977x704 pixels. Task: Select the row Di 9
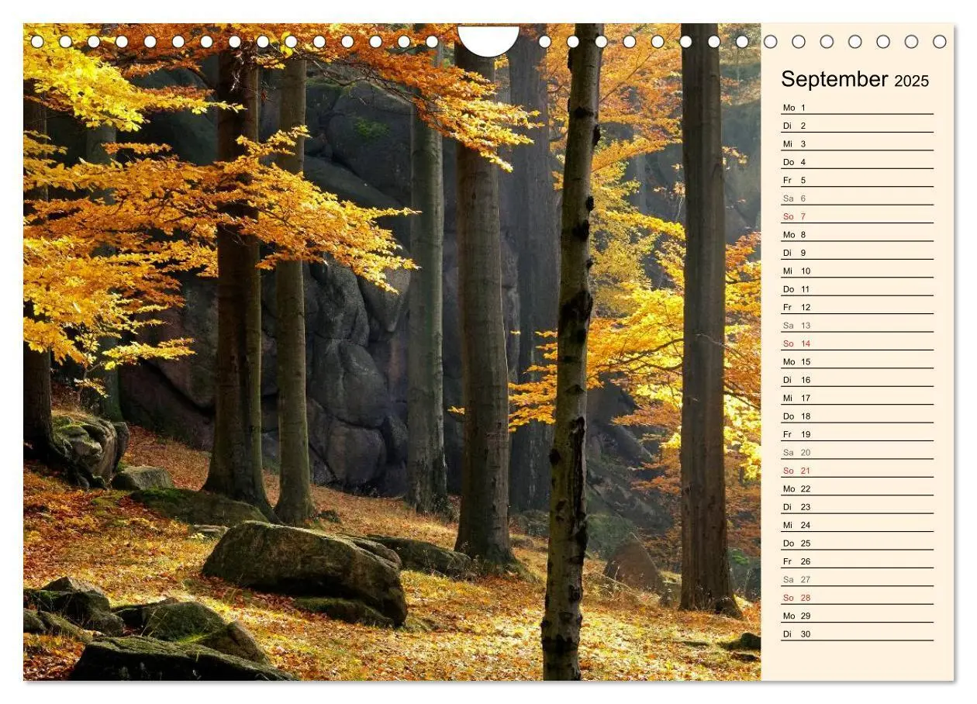(x=857, y=253)
